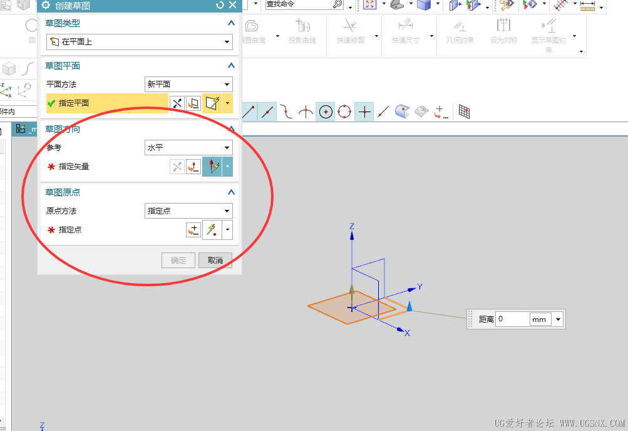Toggle Arc Center snap
This screenshot has height=431, width=628.
[326, 112]
